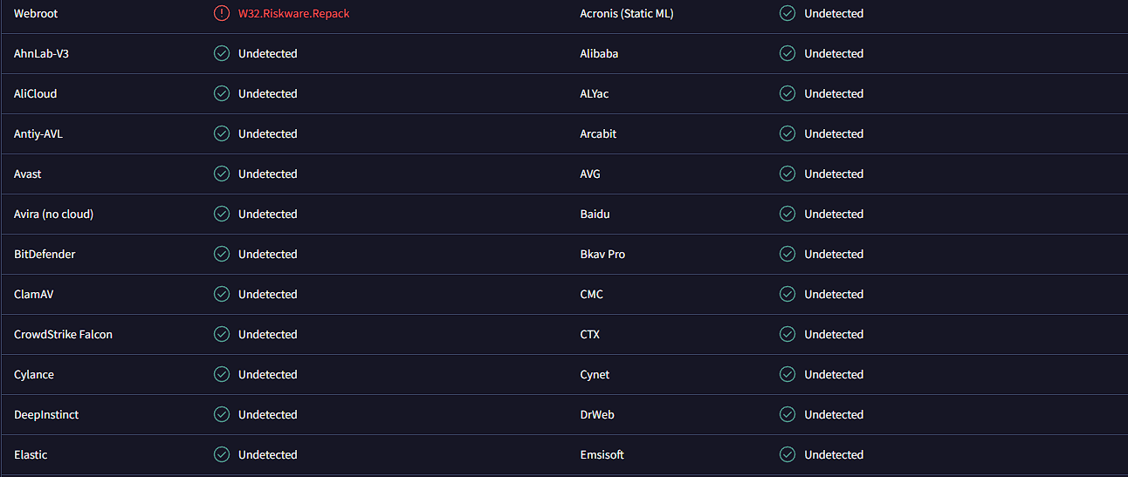Click Undetected text in the Avast row
This screenshot has width=1128, height=477.
pyautogui.click(x=268, y=174)
